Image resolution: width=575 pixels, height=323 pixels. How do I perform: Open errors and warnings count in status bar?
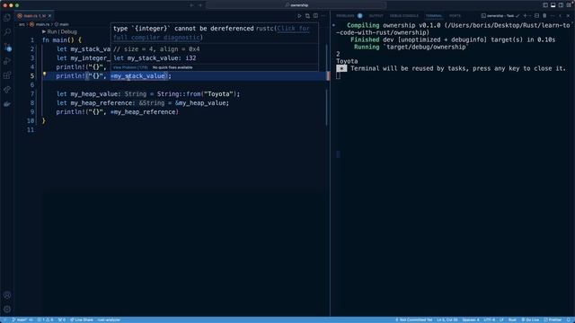point(45,319)
